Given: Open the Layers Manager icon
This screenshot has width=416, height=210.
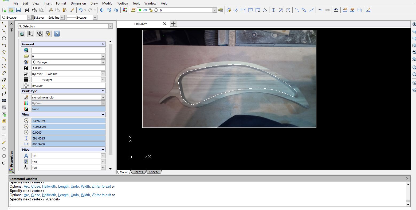Looking at the screenshot, I should point(133,10).
